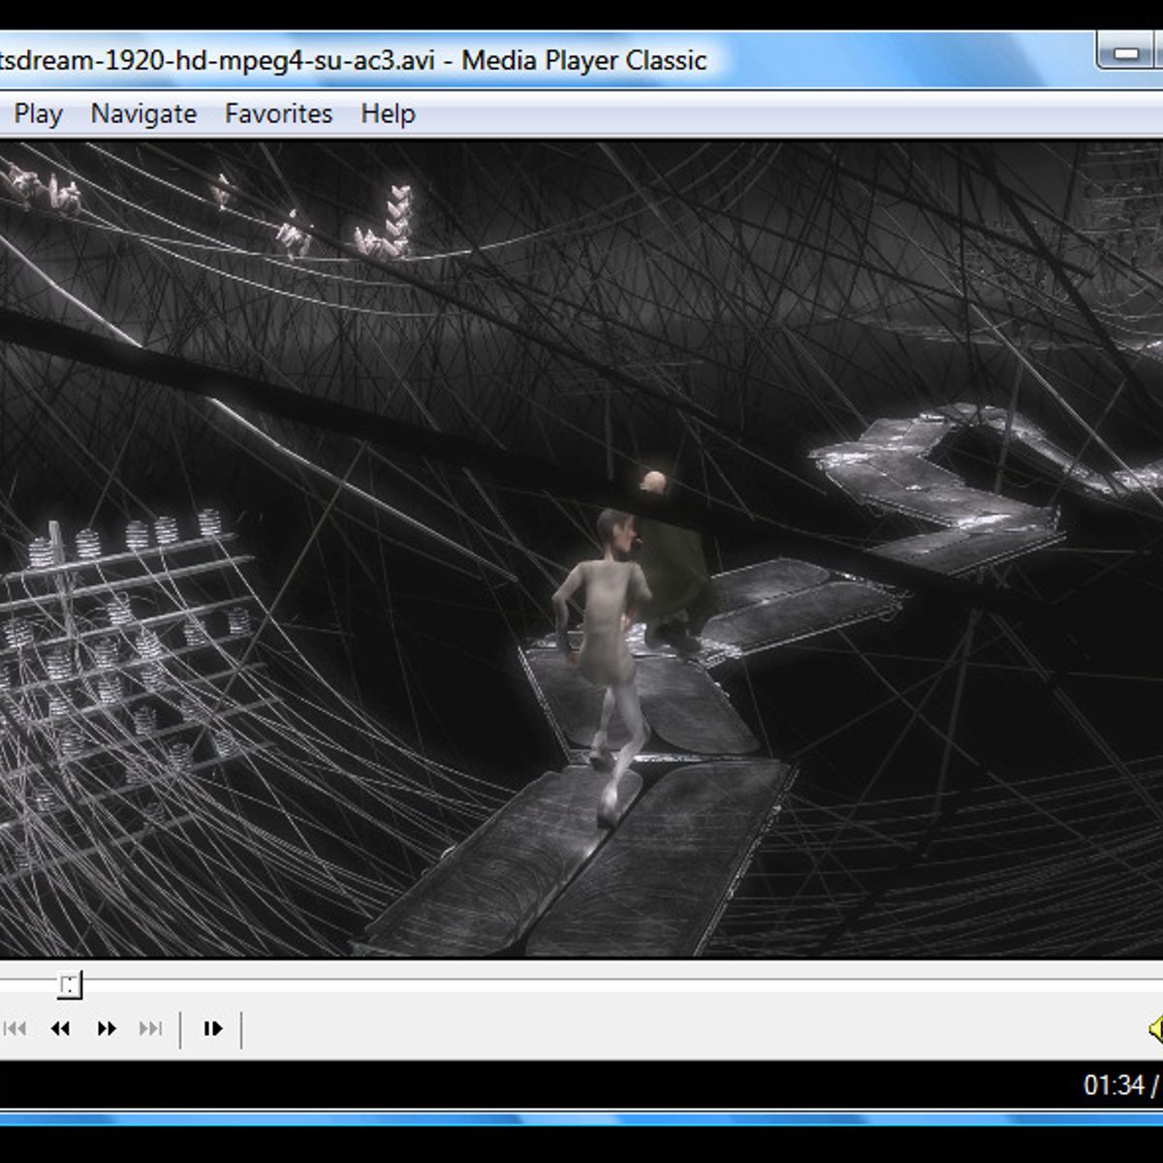Click the bald character in dark coat
The height and width of the screenshot is (1163, 1163).
[675, 560]
